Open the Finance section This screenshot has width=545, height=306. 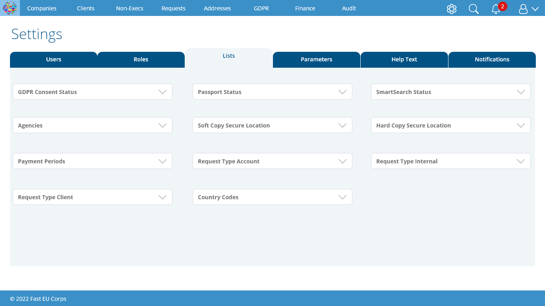(305, 8)
